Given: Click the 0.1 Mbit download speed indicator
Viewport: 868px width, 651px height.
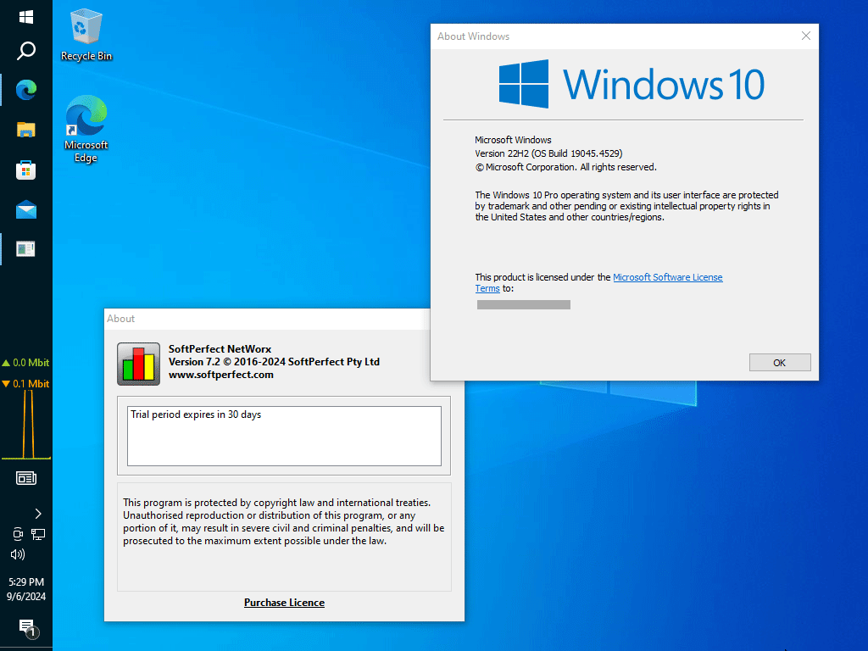Looking at the screenshot, I should click(x=26, y=384).
